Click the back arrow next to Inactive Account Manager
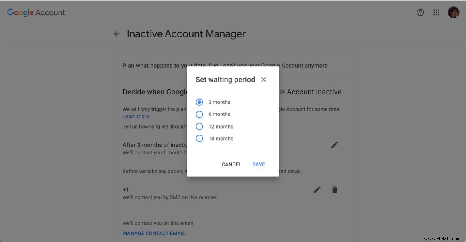The width and height of the screenshot is (466, 242). (x=116, y=33)
